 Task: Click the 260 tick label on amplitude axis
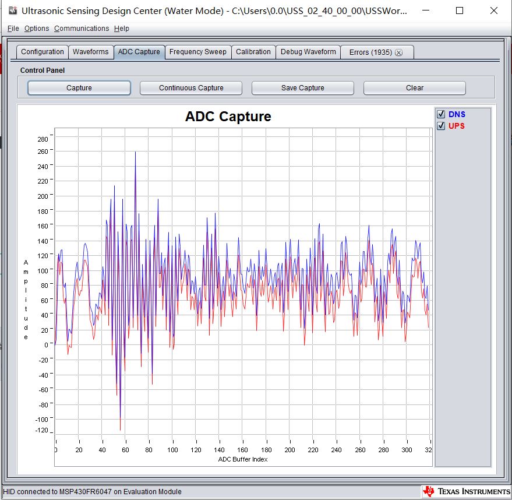click(43, 152)
